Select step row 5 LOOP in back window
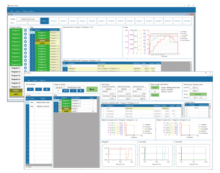Viewport: 220px width, 173px height. 45,43
